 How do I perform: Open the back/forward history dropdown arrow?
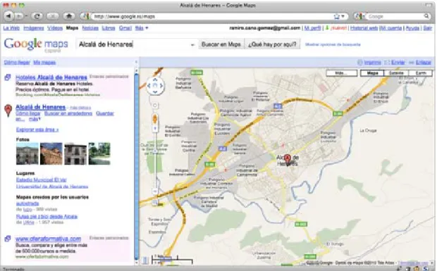27,16
